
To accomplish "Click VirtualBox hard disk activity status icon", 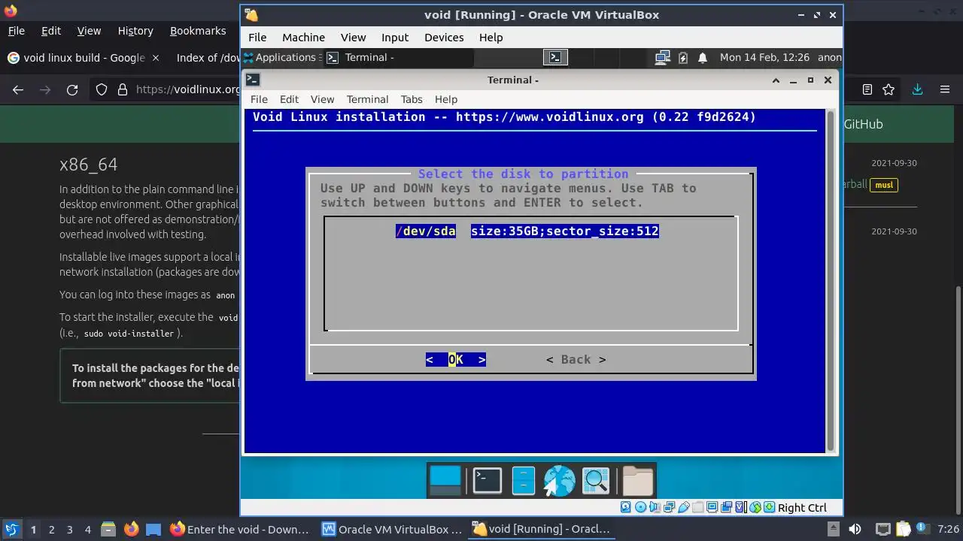I will pyautogui.click(x=626, y=508).
